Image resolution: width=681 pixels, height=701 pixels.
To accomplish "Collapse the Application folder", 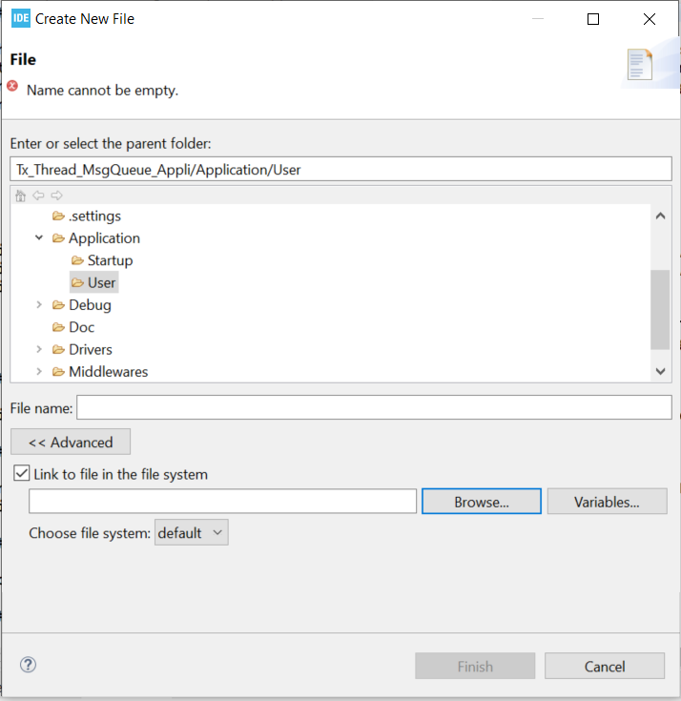I will [x=39, y=238].
